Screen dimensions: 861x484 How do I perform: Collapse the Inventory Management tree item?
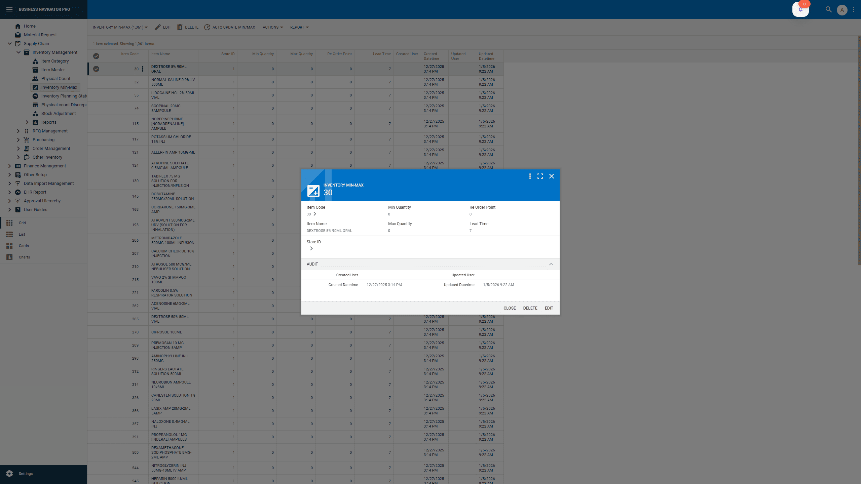(x=19, y=52)
